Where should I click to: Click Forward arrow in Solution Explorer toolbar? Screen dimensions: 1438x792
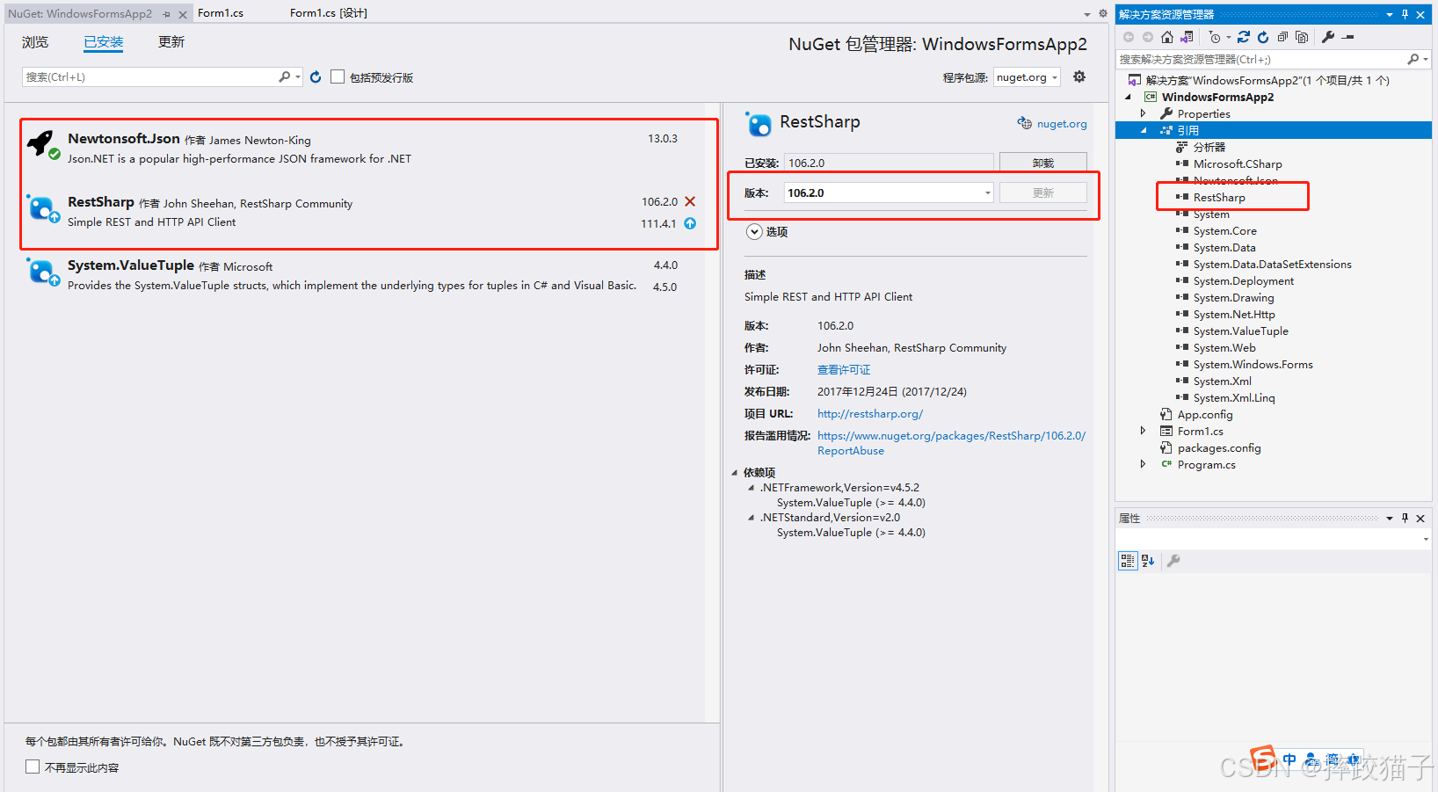coord(1148,37)
